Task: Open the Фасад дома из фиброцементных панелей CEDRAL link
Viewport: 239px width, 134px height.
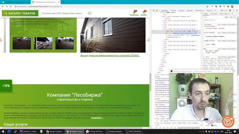Action: [110, 55]
